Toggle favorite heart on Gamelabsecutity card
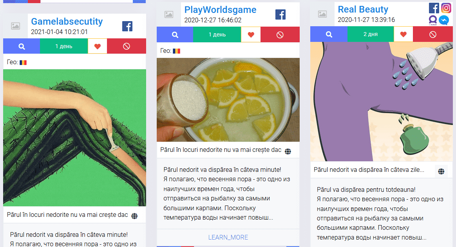This screenshot has width=456, height=247. tap(98, 46)
